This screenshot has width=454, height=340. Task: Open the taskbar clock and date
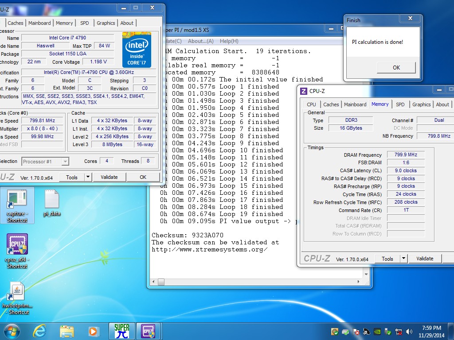[431, 332]
